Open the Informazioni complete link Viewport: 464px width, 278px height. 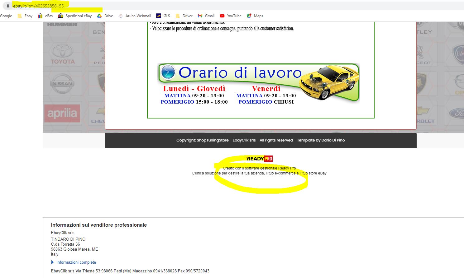click(76, 262)
